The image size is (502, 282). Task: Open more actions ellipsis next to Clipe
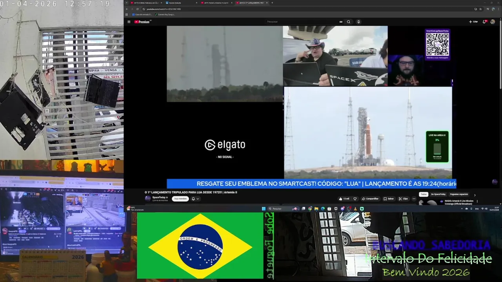[414, 199]
